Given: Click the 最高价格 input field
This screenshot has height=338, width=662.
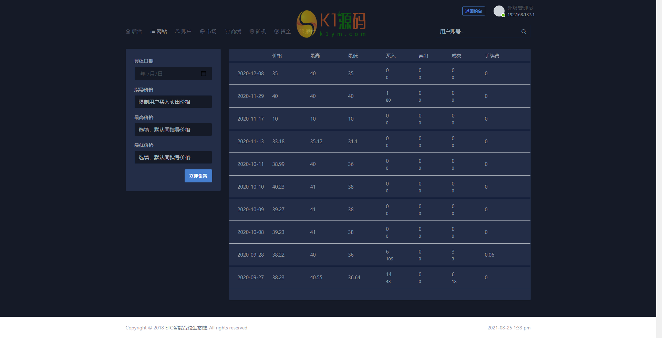Looking at the screenshot, I should (173, 129).
